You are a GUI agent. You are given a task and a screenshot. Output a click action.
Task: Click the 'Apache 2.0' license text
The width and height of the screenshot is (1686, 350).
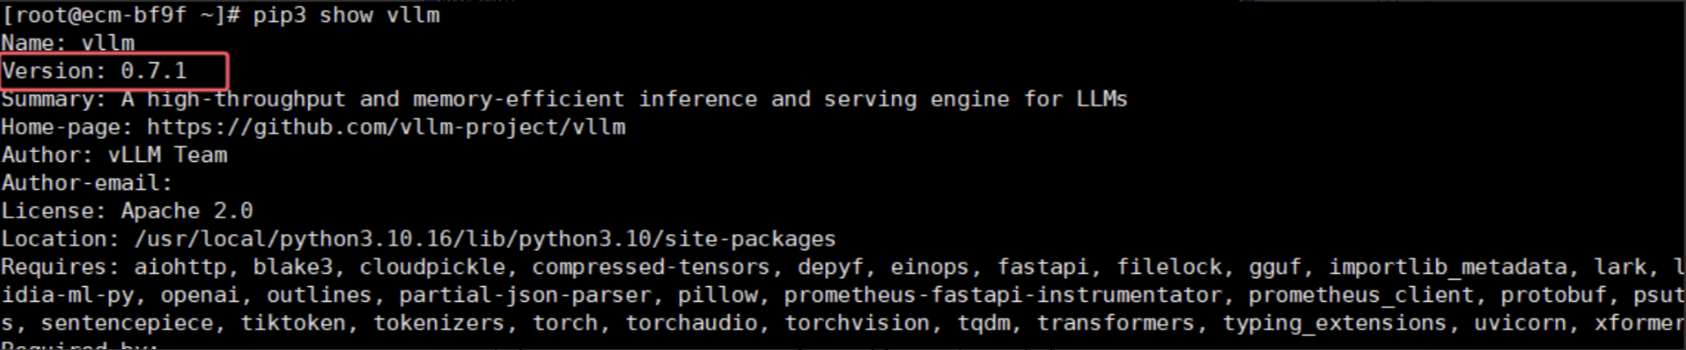coord(187,211)
